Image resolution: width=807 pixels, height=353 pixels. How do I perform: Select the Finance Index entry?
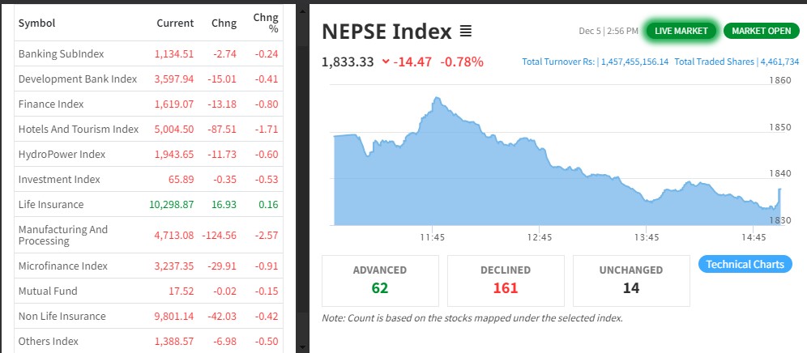coord(50,104)
